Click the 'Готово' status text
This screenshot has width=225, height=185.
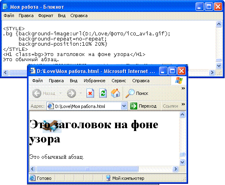[44, 178]
